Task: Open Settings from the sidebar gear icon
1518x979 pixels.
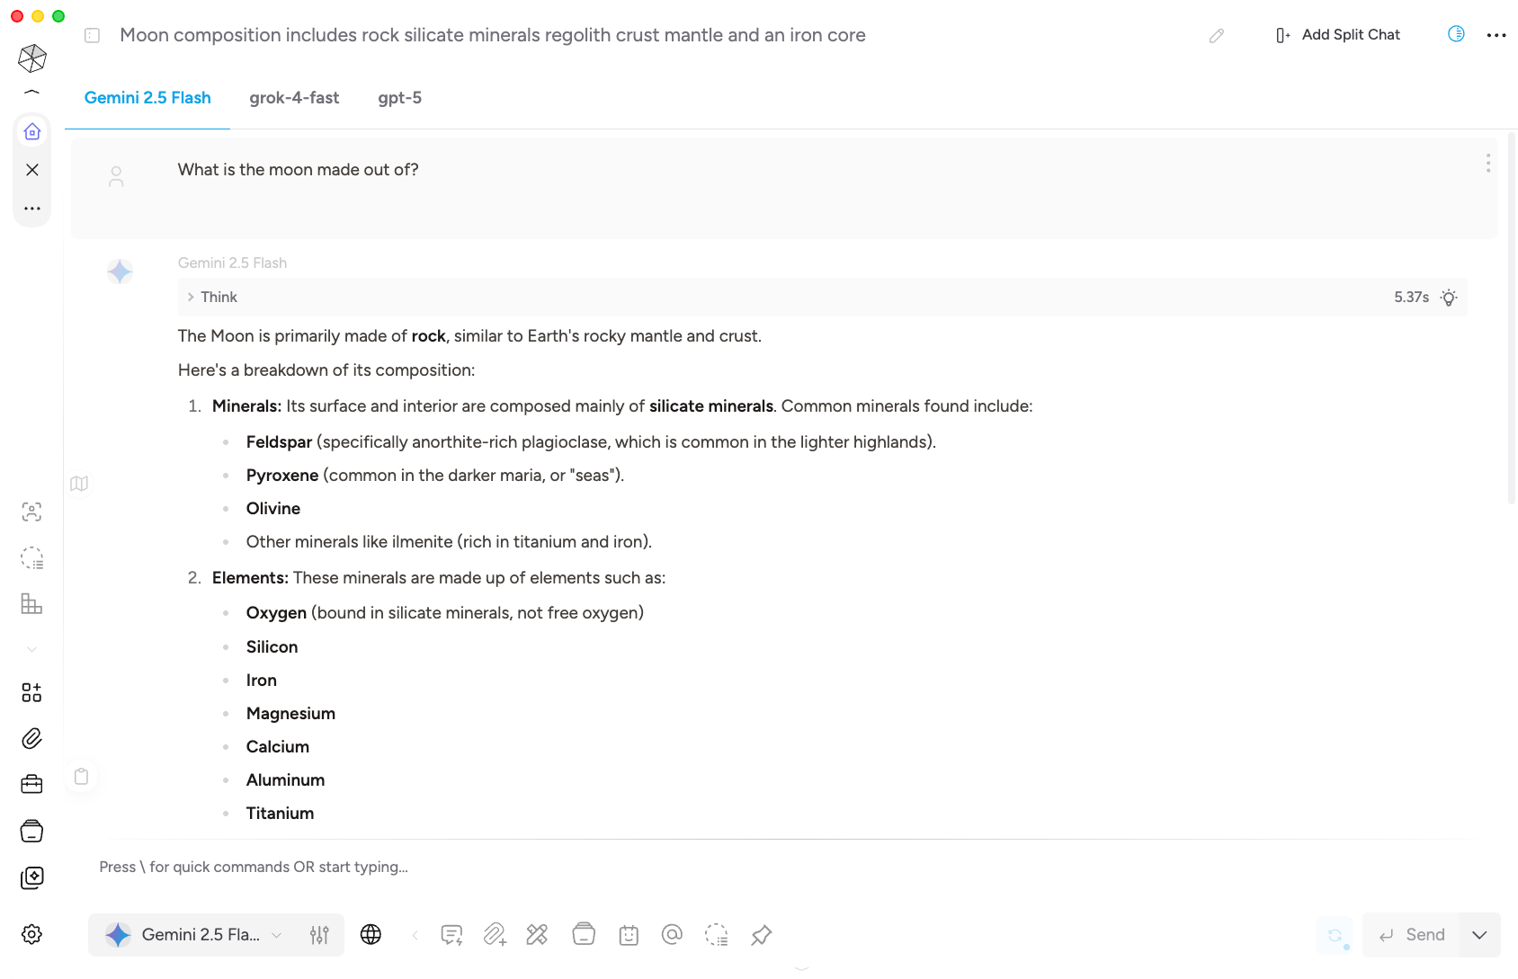Action: tap(31, 934)
